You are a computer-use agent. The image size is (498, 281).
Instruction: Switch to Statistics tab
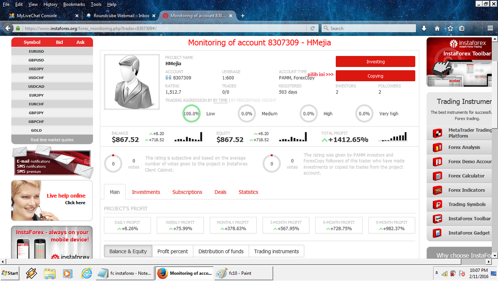248,192
